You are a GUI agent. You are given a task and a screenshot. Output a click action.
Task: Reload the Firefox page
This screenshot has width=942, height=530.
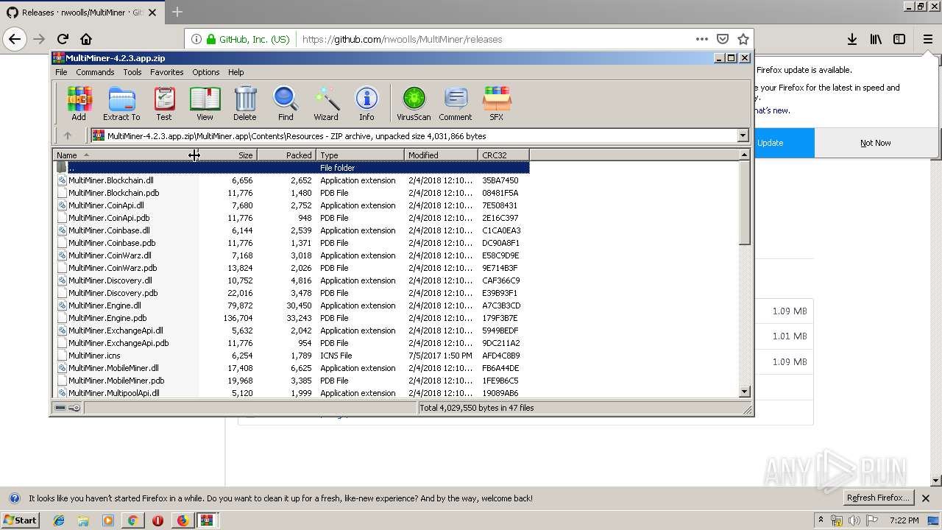[x=63, y=39]
